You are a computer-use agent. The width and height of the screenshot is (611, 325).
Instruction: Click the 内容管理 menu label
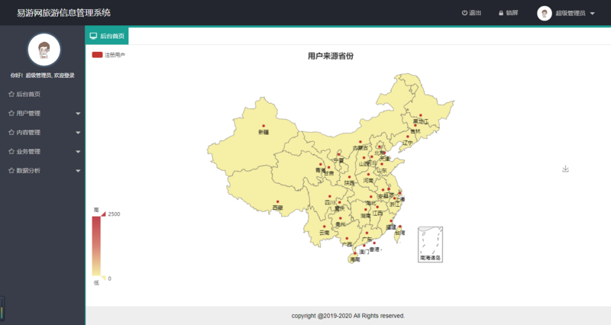(28, 132)
